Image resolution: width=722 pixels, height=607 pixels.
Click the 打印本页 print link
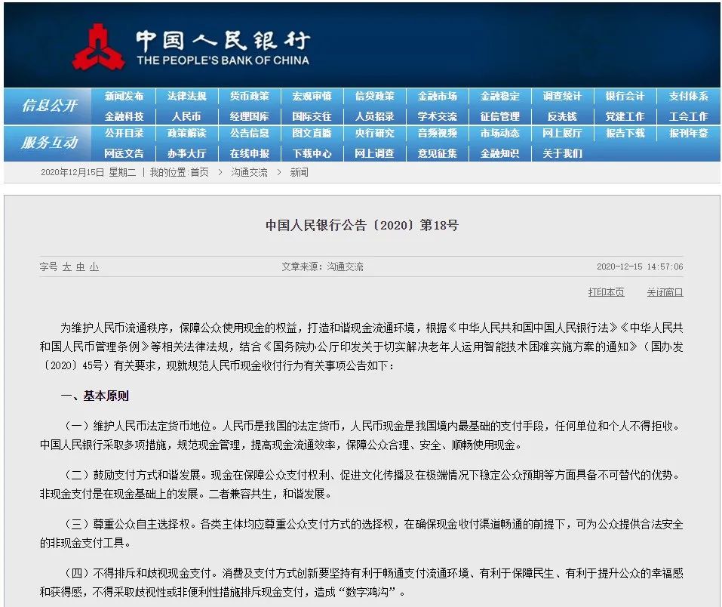click(x=606, y=292)
